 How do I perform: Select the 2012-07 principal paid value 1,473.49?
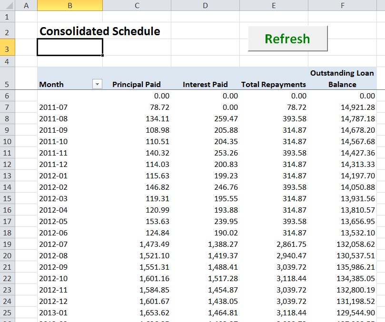click(137, 244)
